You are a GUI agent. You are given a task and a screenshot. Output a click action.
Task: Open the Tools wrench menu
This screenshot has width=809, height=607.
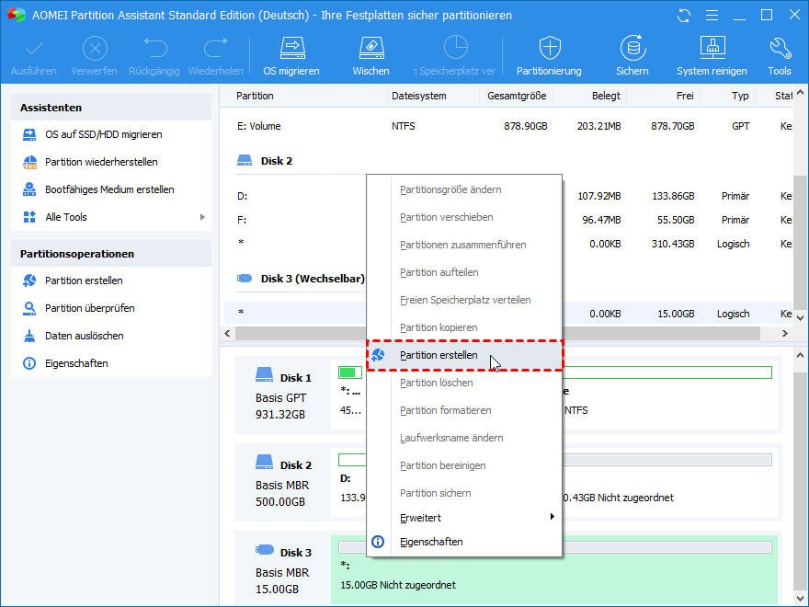[780, 56]
